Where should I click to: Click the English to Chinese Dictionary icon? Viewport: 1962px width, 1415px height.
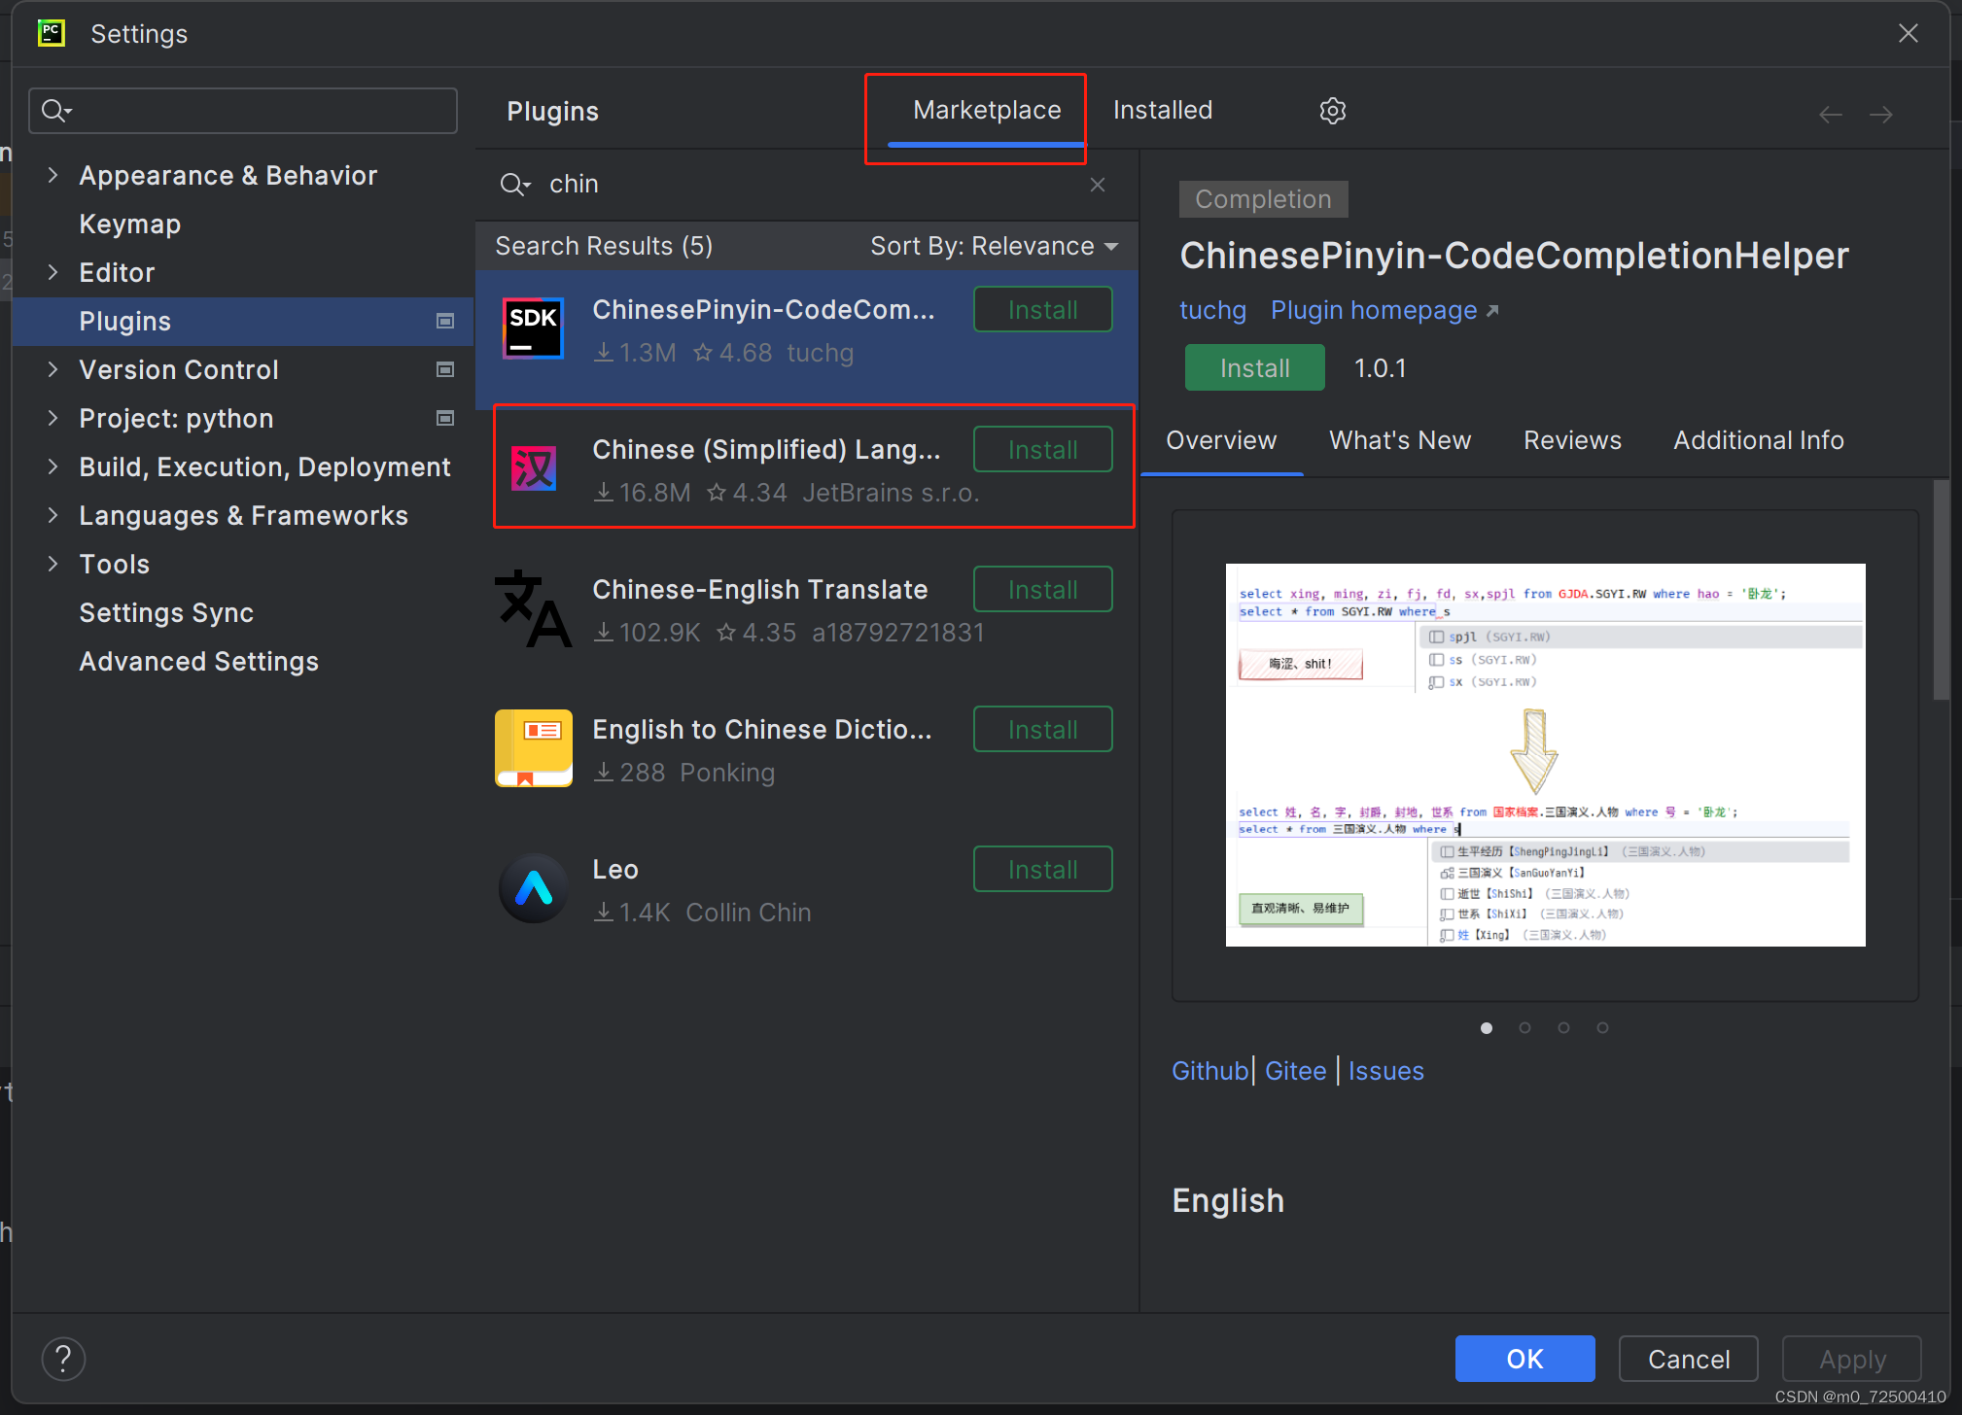coord(533,748)
